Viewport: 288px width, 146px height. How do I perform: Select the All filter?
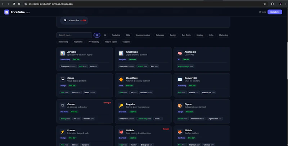coord(97,35)
